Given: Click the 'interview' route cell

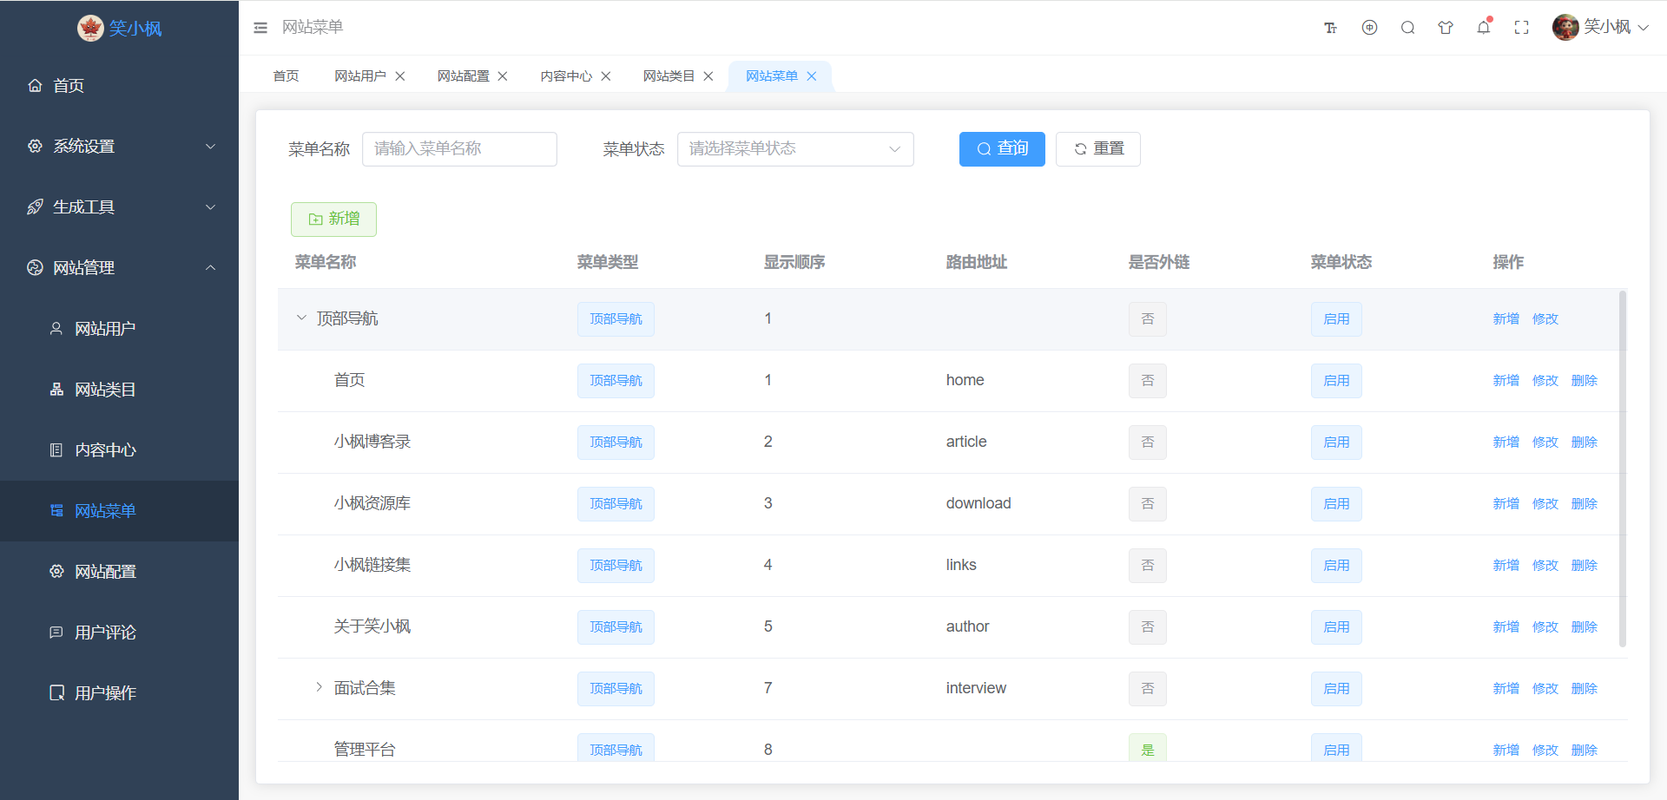Looking at the screenshot, I should pos(976,688).
